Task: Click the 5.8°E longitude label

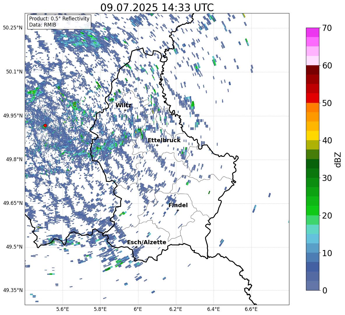Action: 100,309
